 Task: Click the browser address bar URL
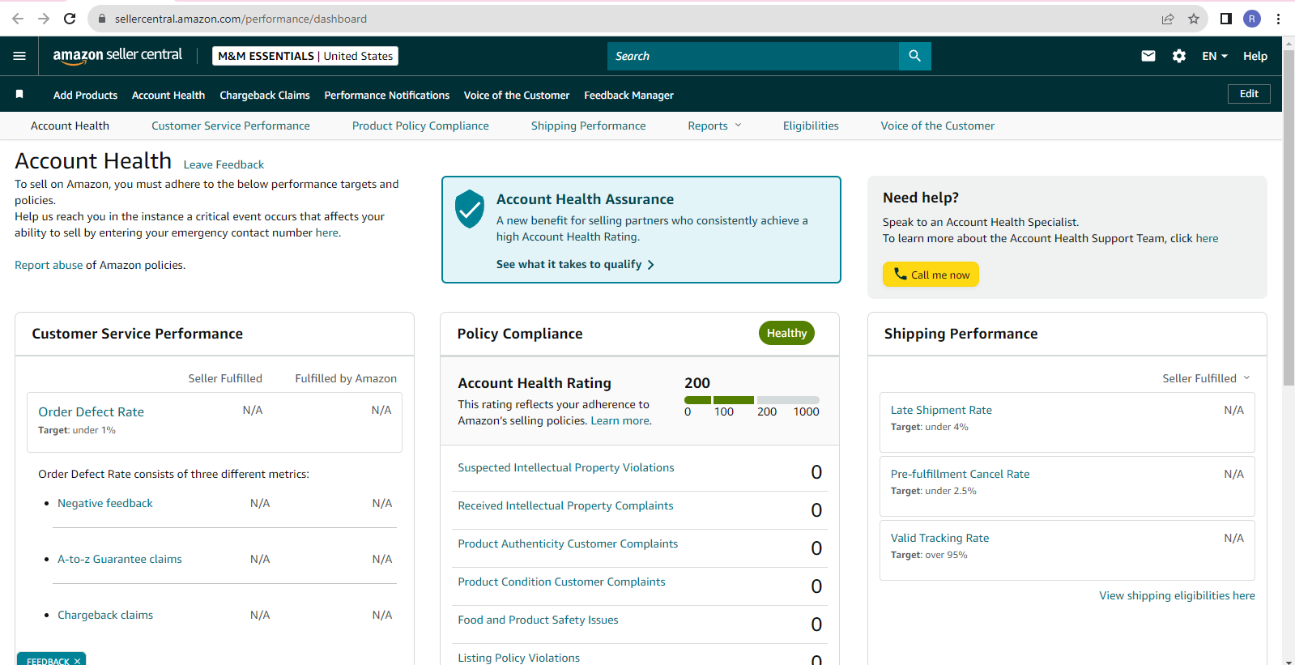pyautogui.click(x=241, y=19)
